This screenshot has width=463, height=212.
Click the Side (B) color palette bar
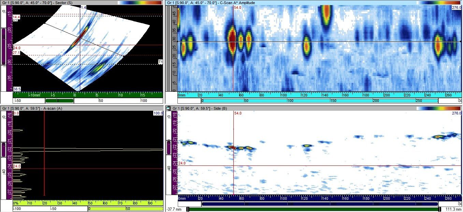[x=438, y=108]
